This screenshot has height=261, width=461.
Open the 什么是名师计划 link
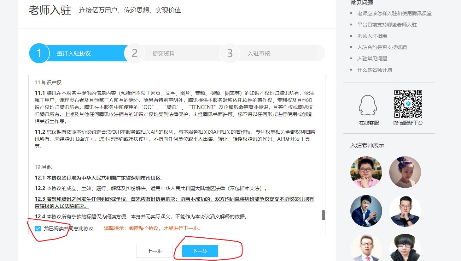tap(375, 70)
